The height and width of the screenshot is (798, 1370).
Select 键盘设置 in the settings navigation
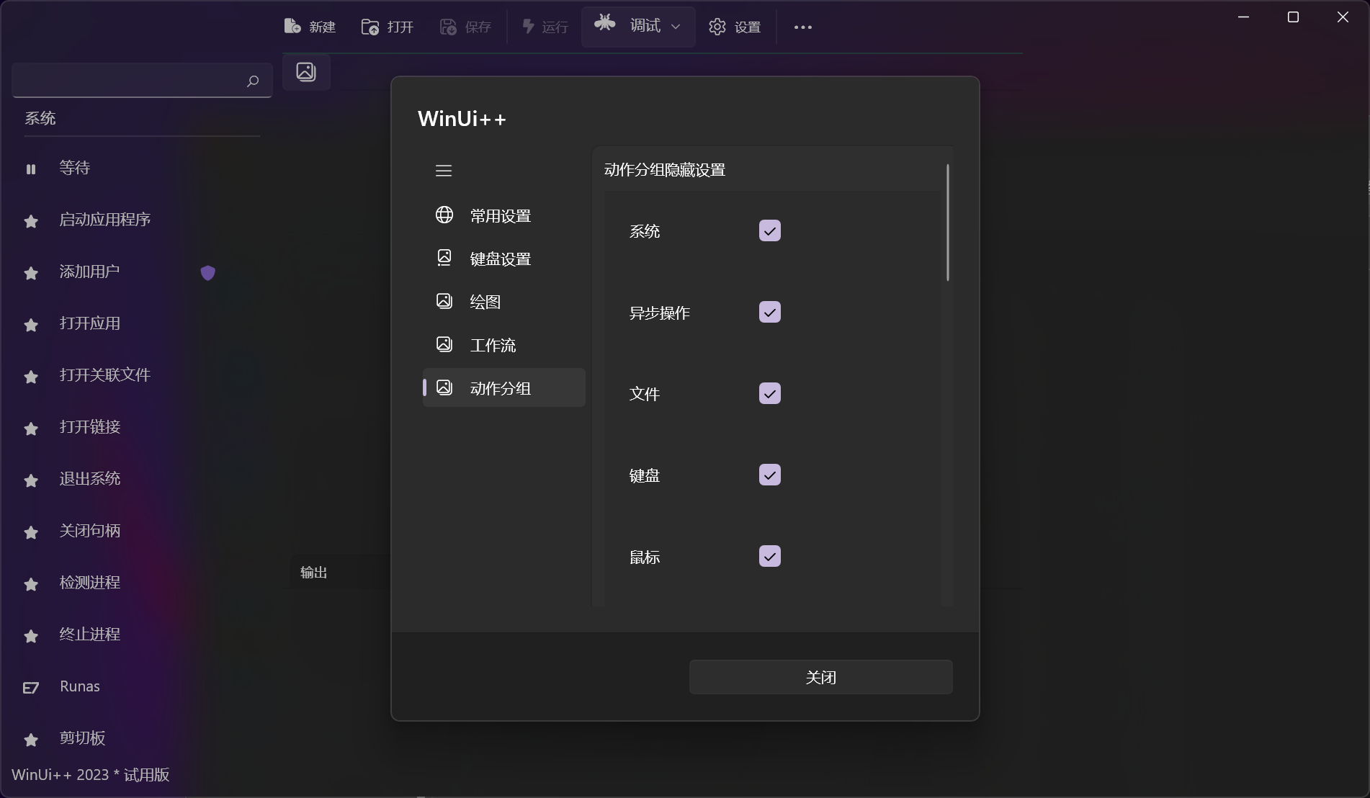501,259
